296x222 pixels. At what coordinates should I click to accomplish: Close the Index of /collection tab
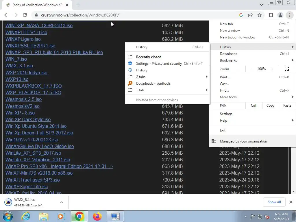(x=67, y=5)
